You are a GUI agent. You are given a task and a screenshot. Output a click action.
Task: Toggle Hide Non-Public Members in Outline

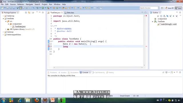[174, 16]
